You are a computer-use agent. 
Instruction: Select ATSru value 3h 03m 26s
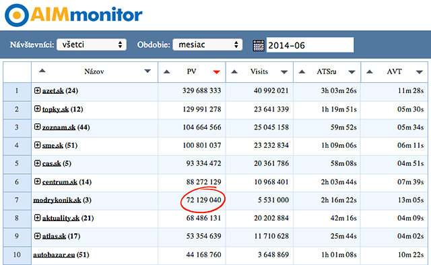[339, 91]
